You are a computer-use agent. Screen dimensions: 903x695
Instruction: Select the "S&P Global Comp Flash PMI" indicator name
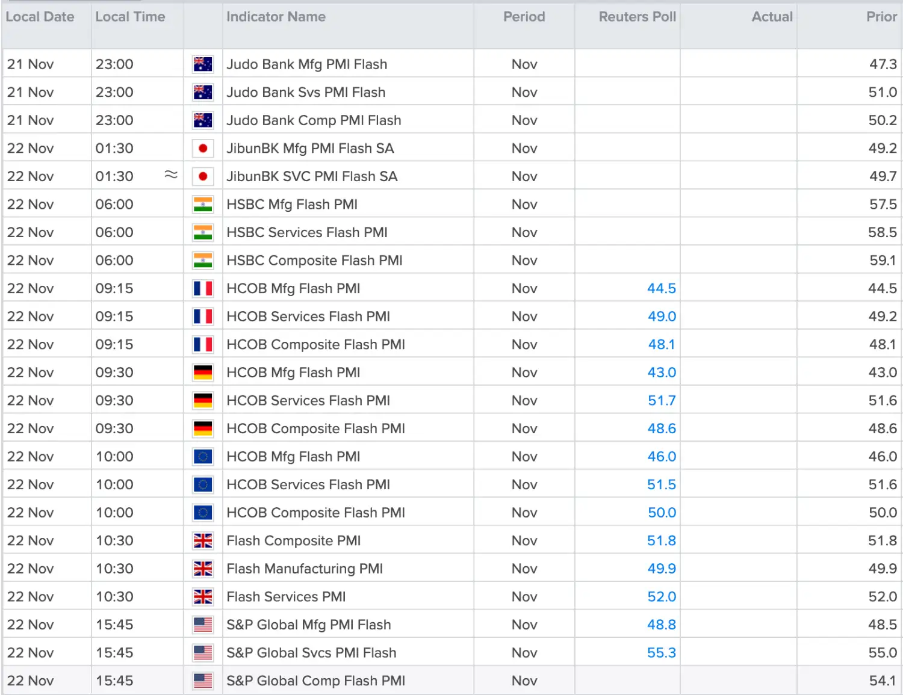coord(315,681)
